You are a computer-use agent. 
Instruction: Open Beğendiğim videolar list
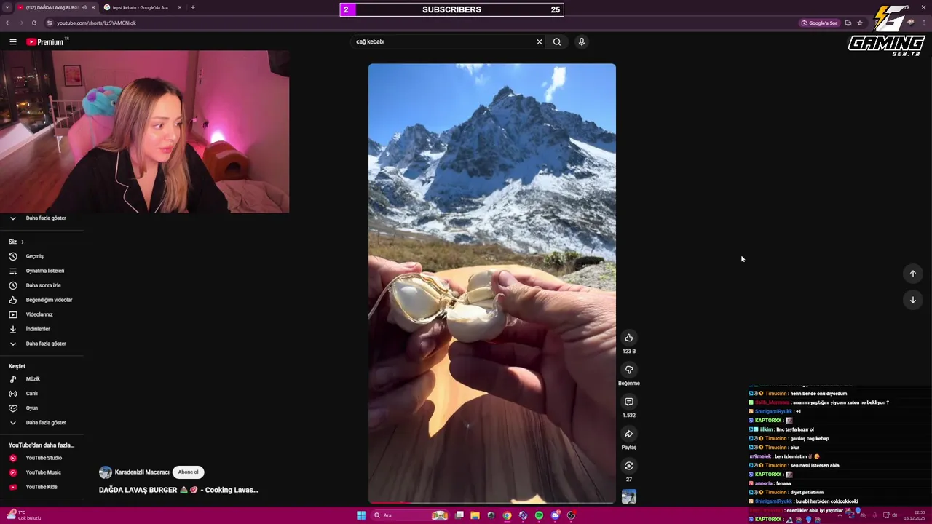pyautogui.click(x=42, y=300)
